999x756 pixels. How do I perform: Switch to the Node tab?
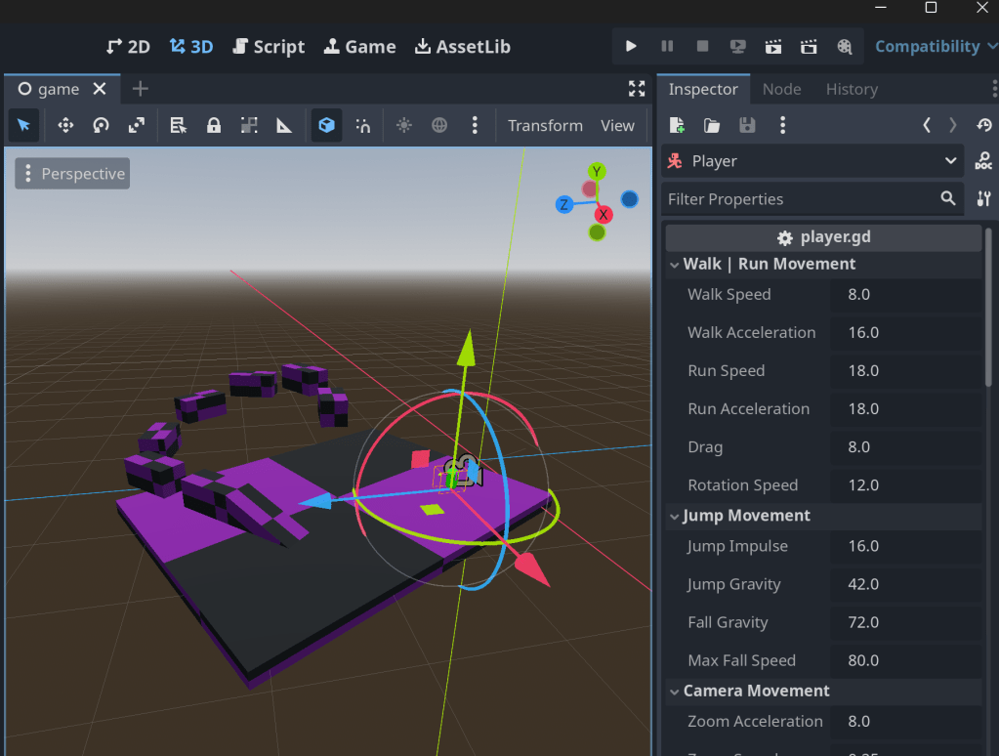(x=781, y=89)
